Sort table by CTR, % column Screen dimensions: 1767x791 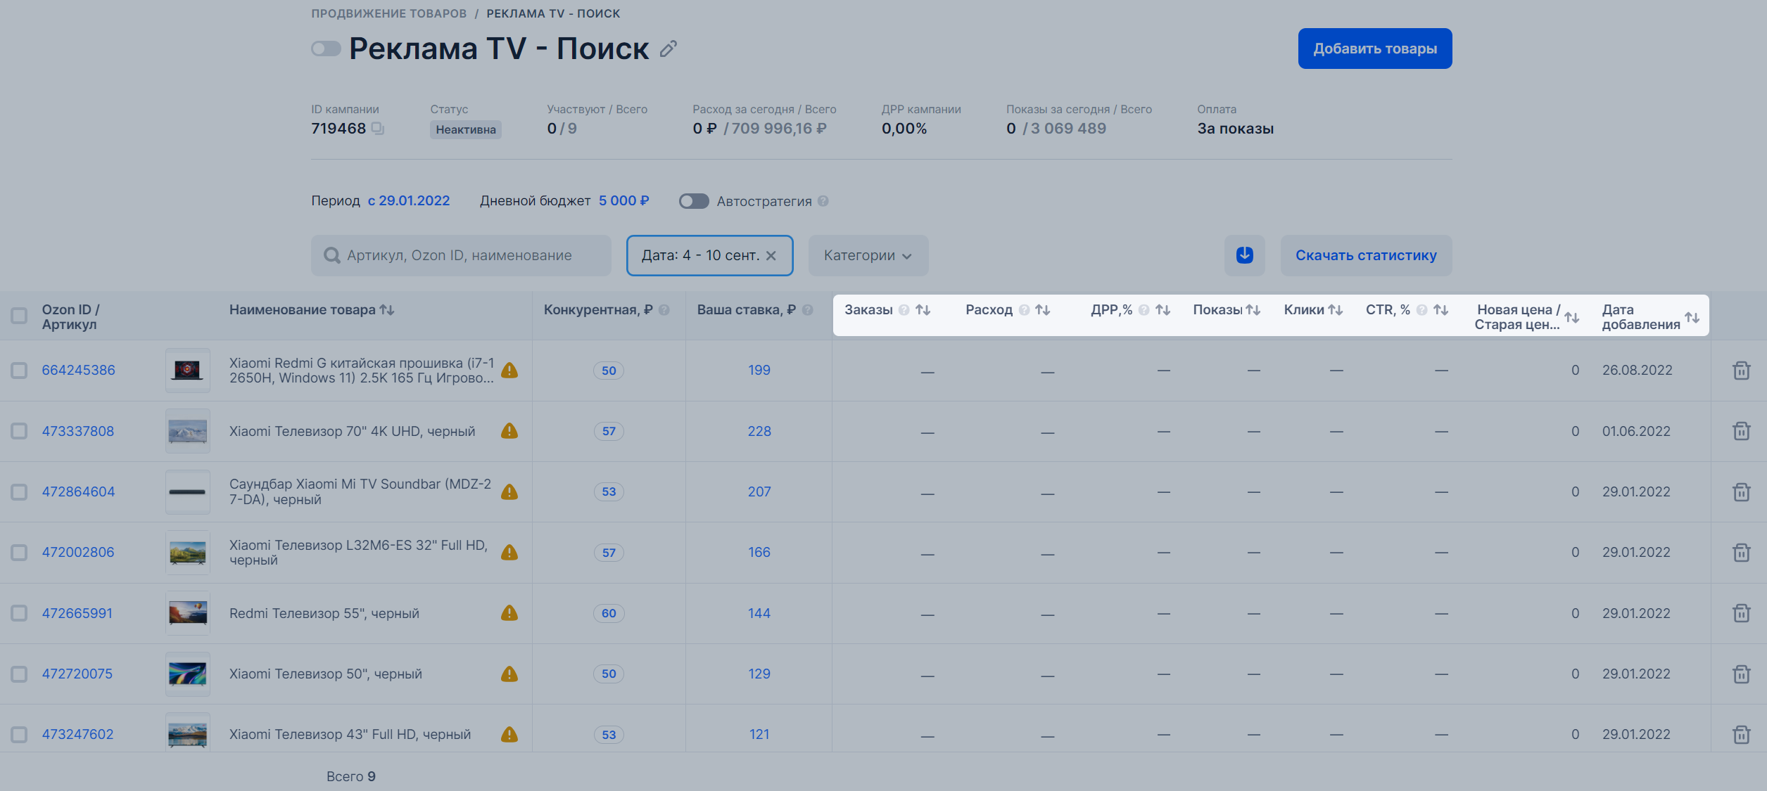[x=1441, y=310]
